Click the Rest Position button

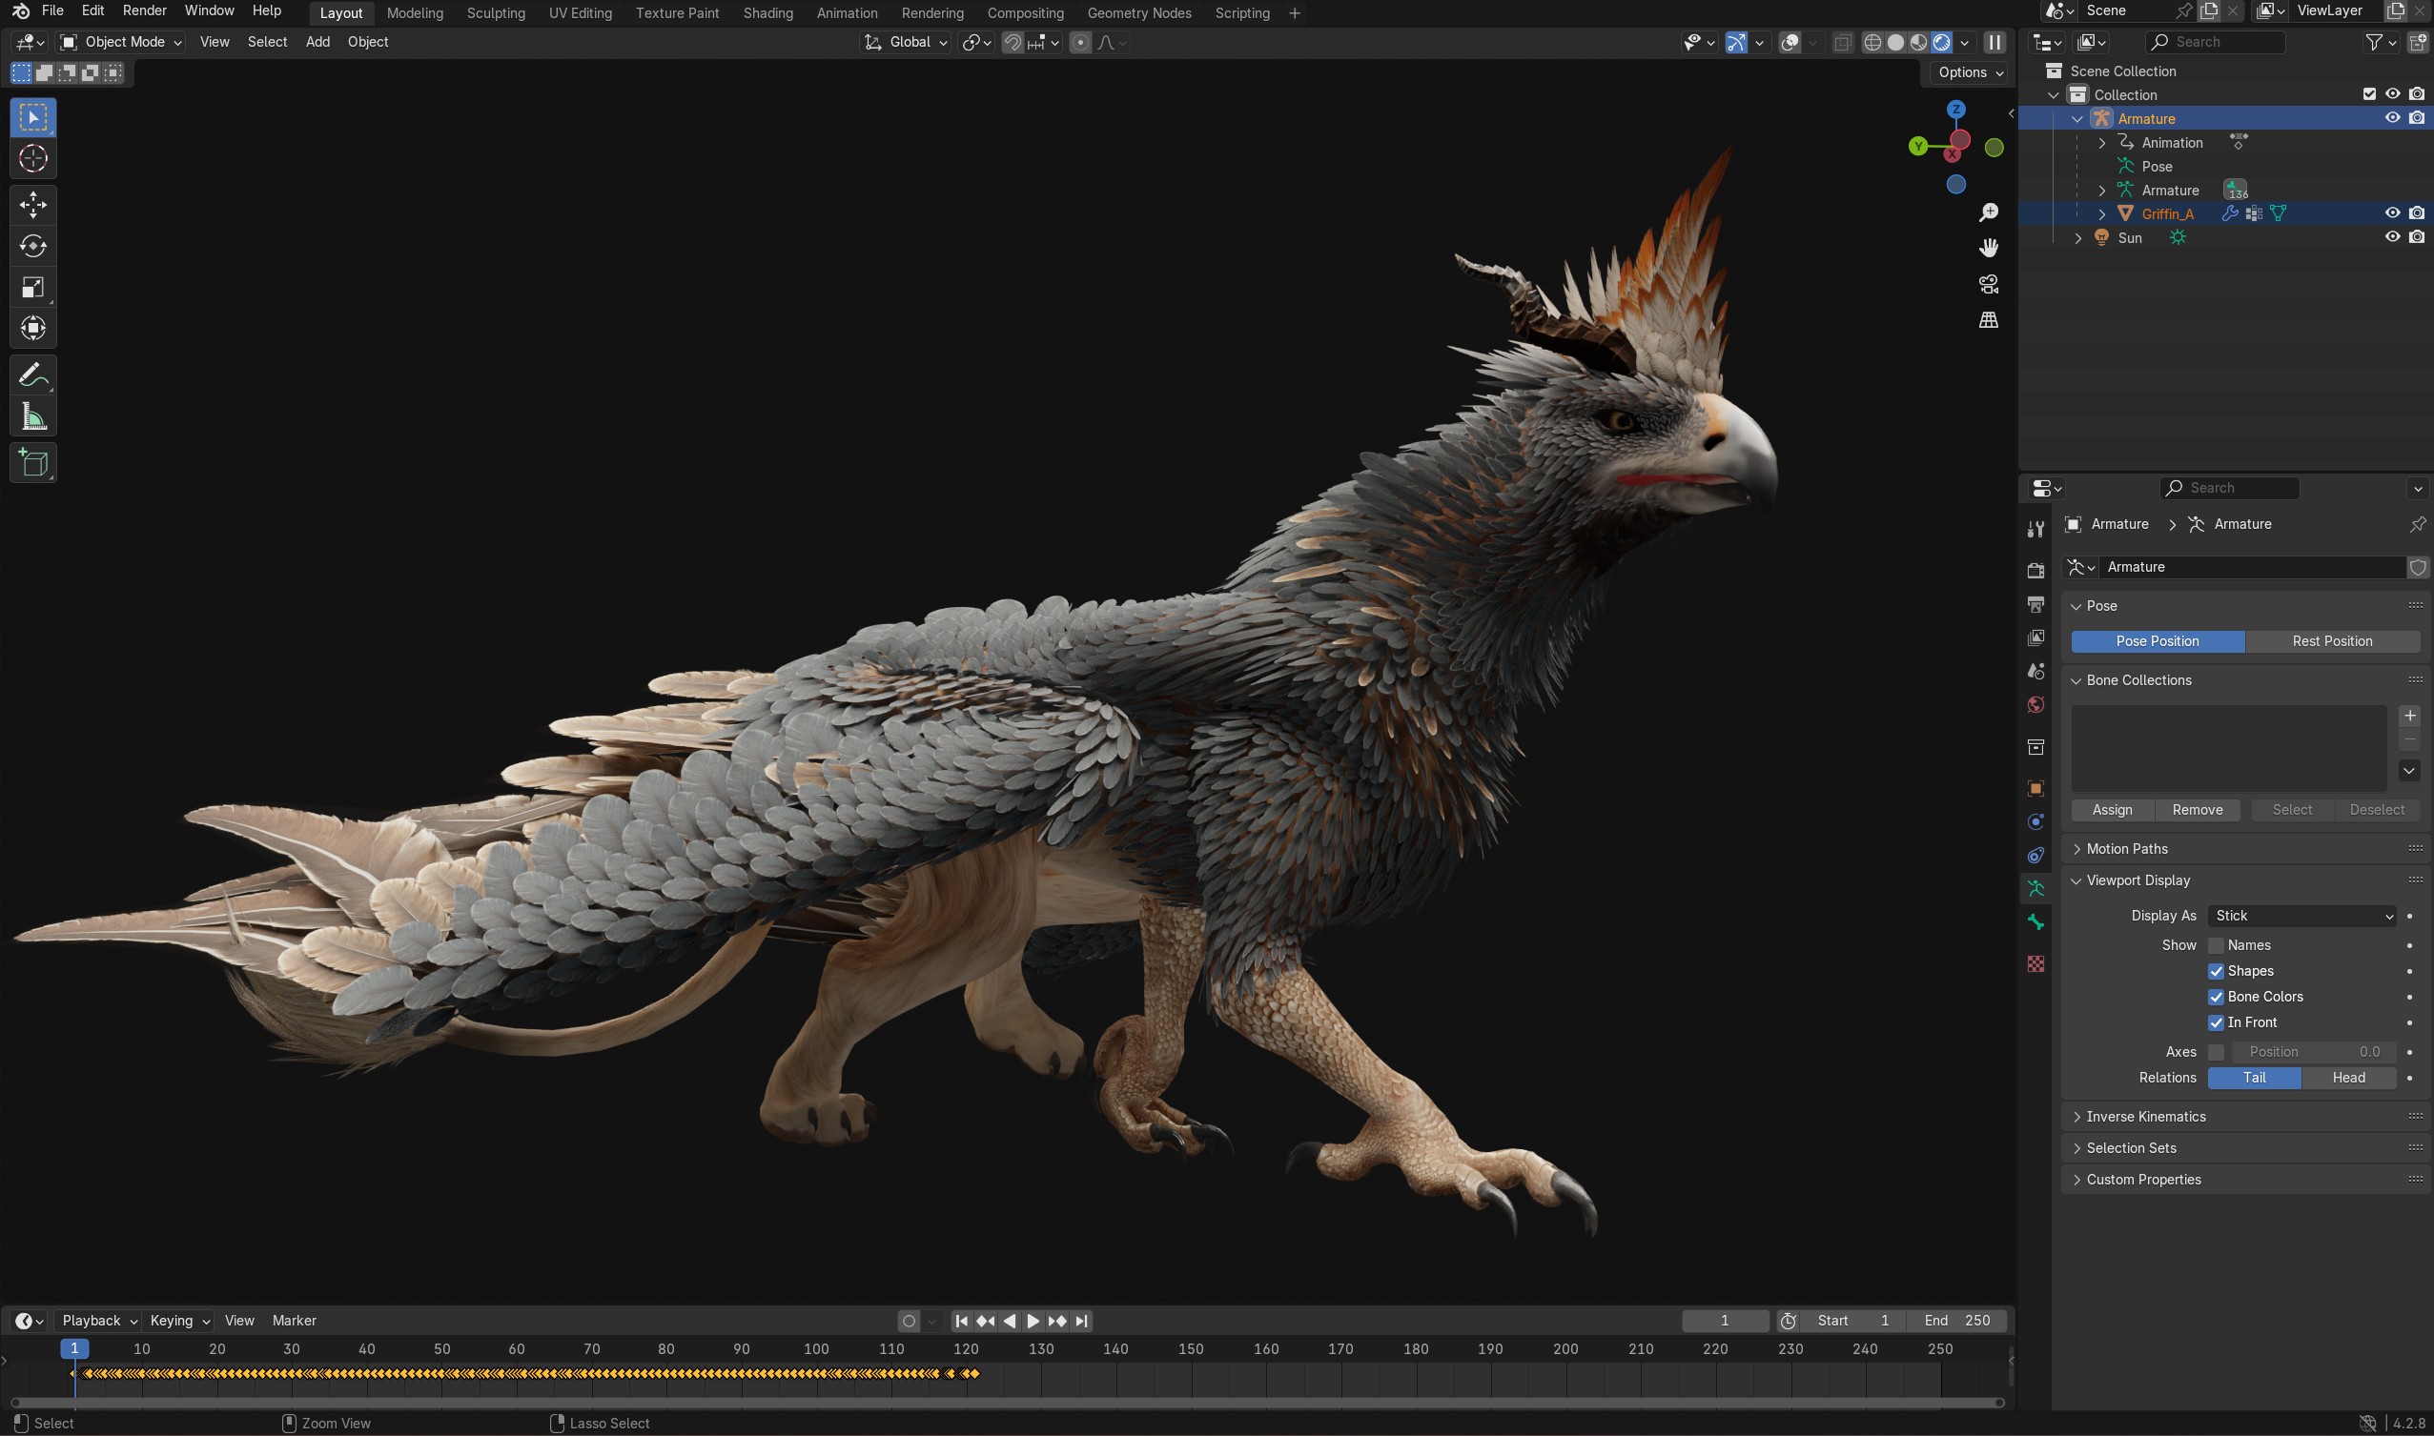pos(2331,641)
